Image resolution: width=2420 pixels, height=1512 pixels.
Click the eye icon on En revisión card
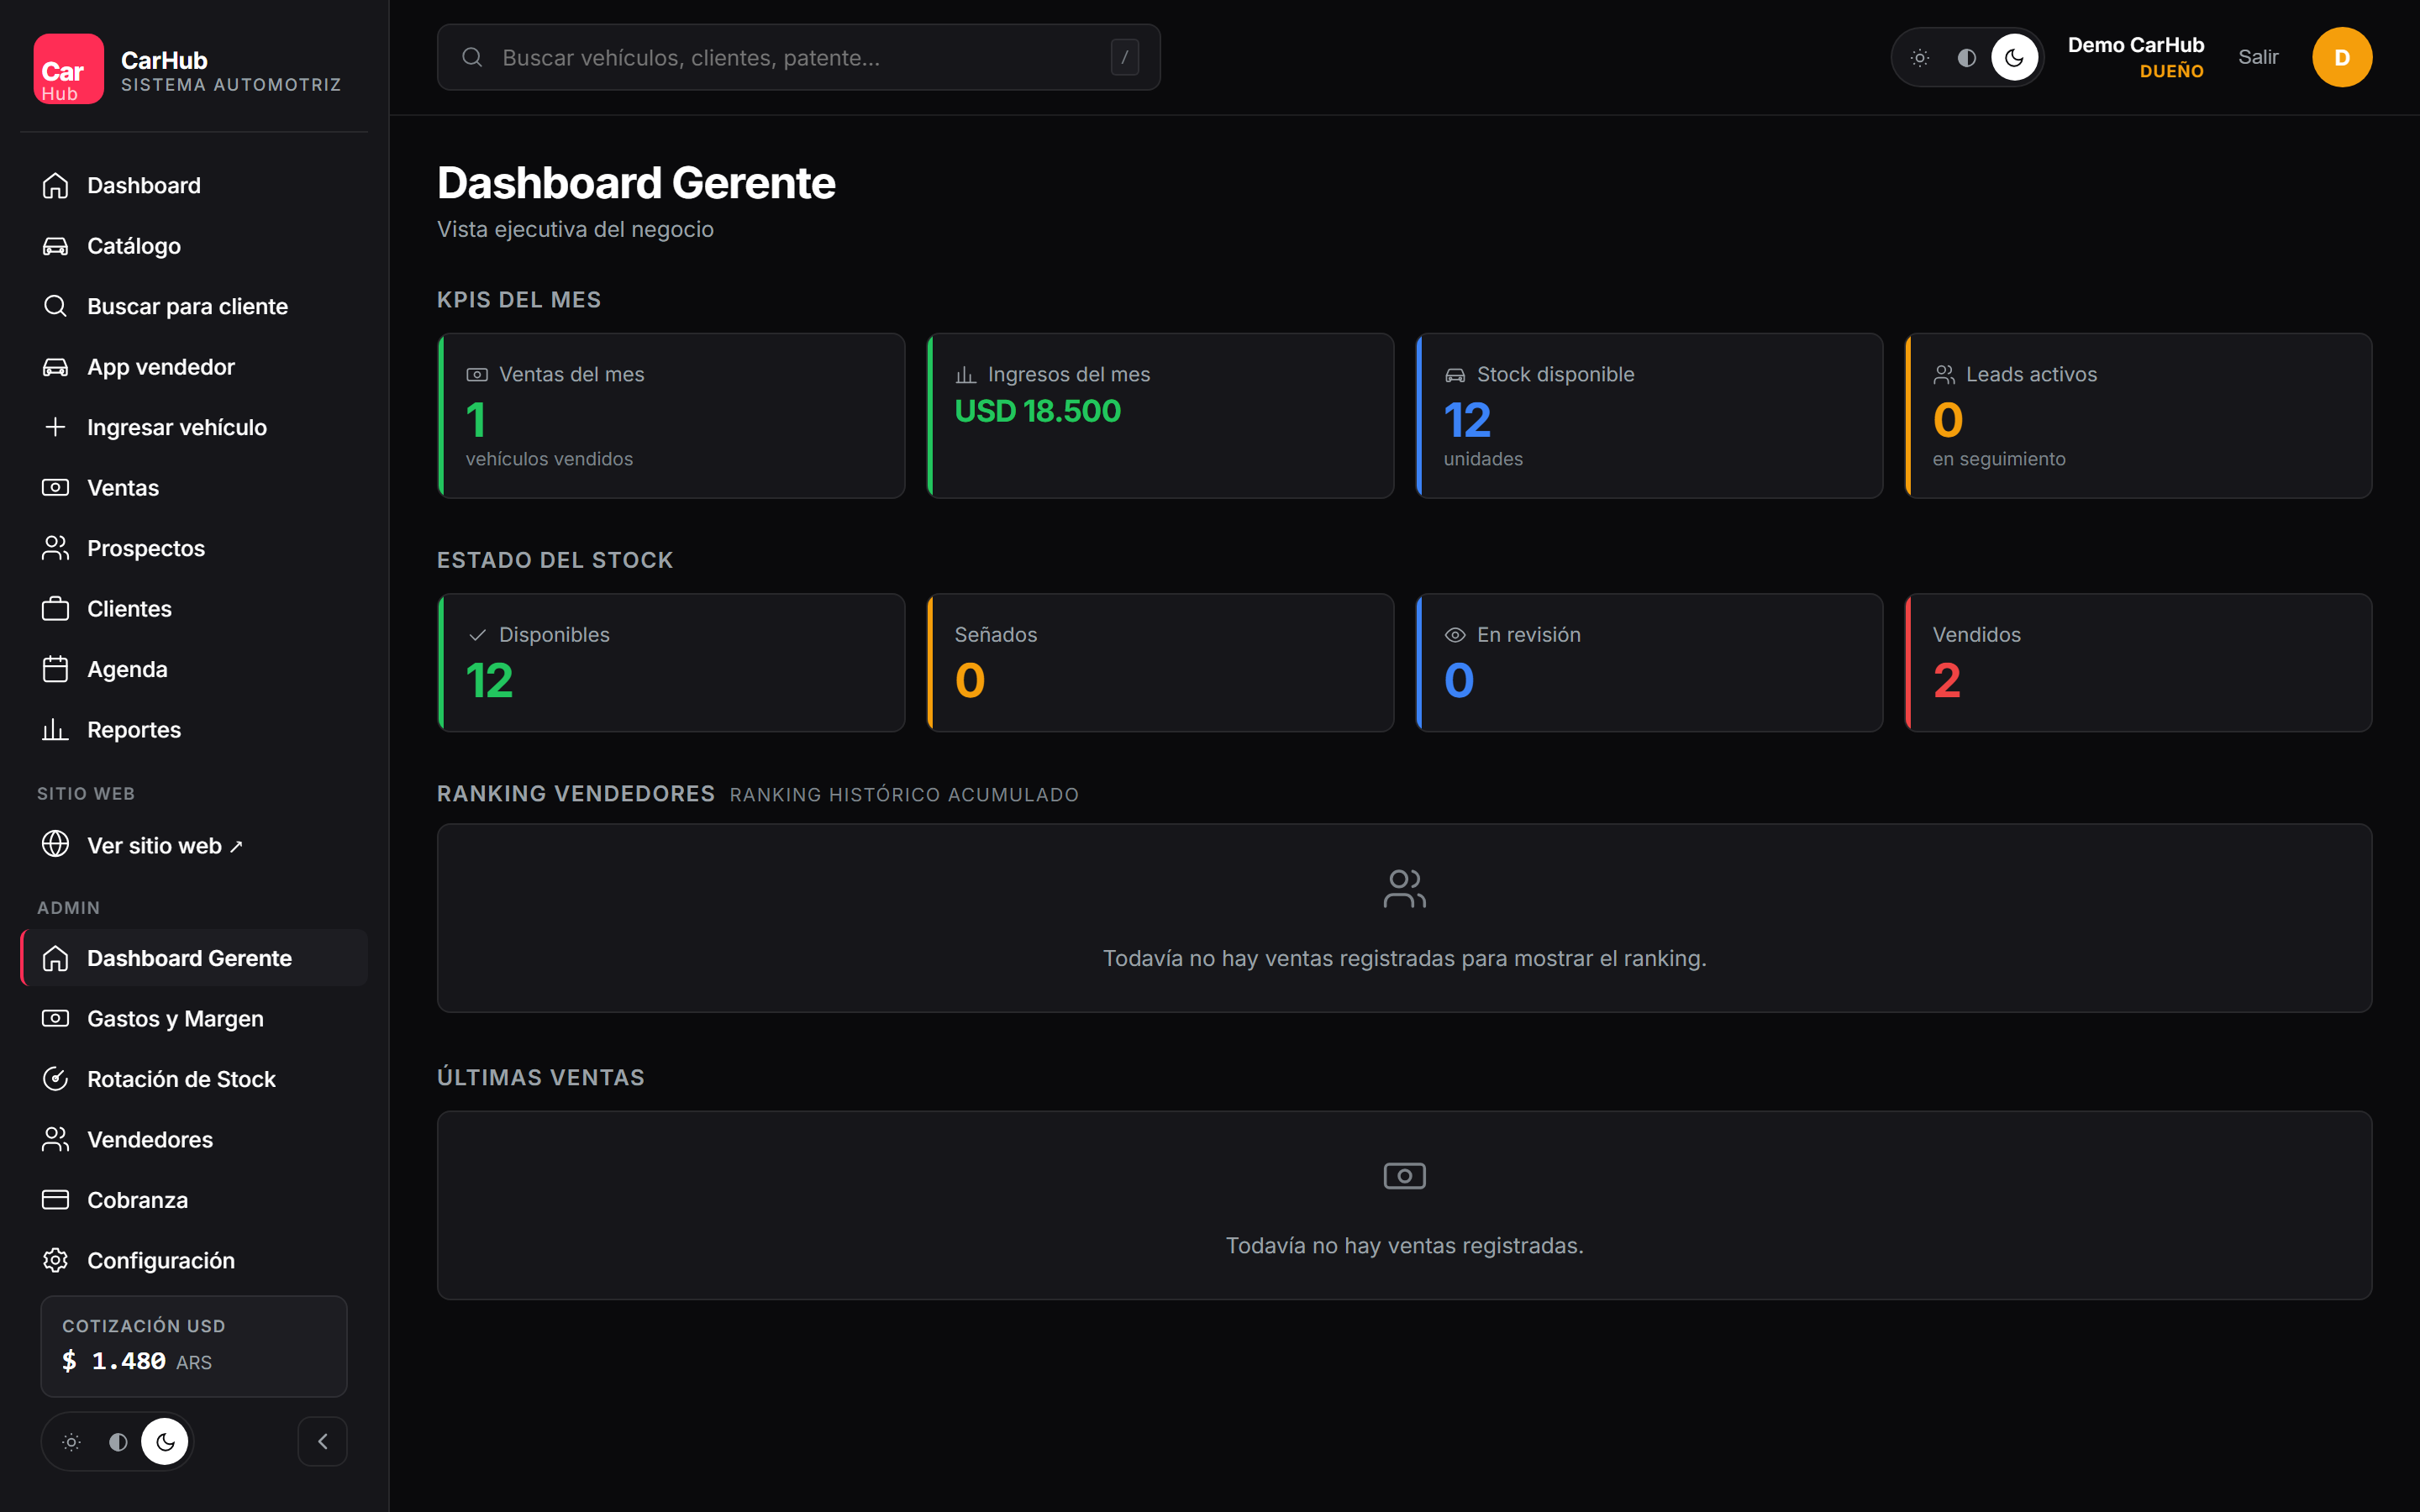(1455, 635)
